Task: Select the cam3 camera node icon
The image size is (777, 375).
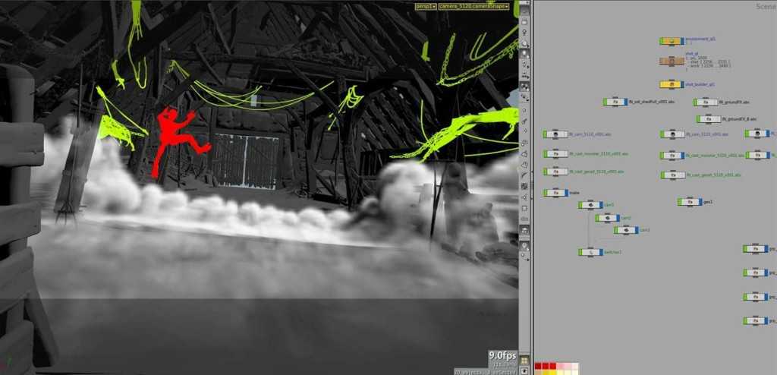Action: [626, 230]
